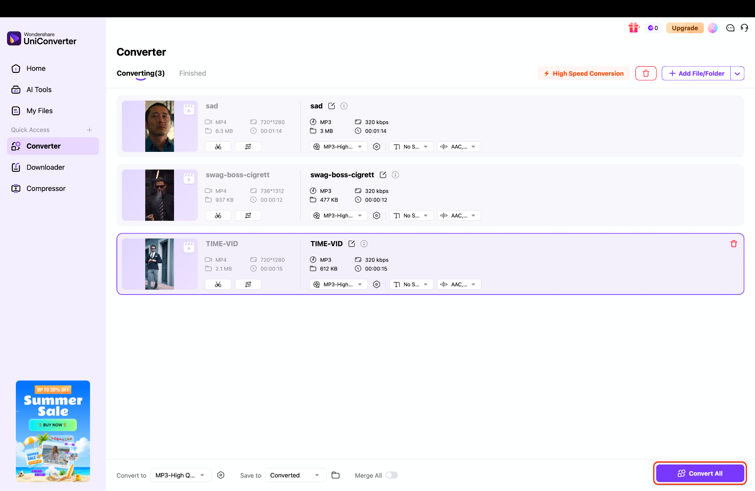Open AI Tools in sidebar

(x=53, y=90)
